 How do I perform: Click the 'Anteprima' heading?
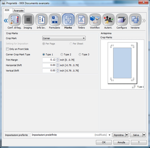click(106, 33)
